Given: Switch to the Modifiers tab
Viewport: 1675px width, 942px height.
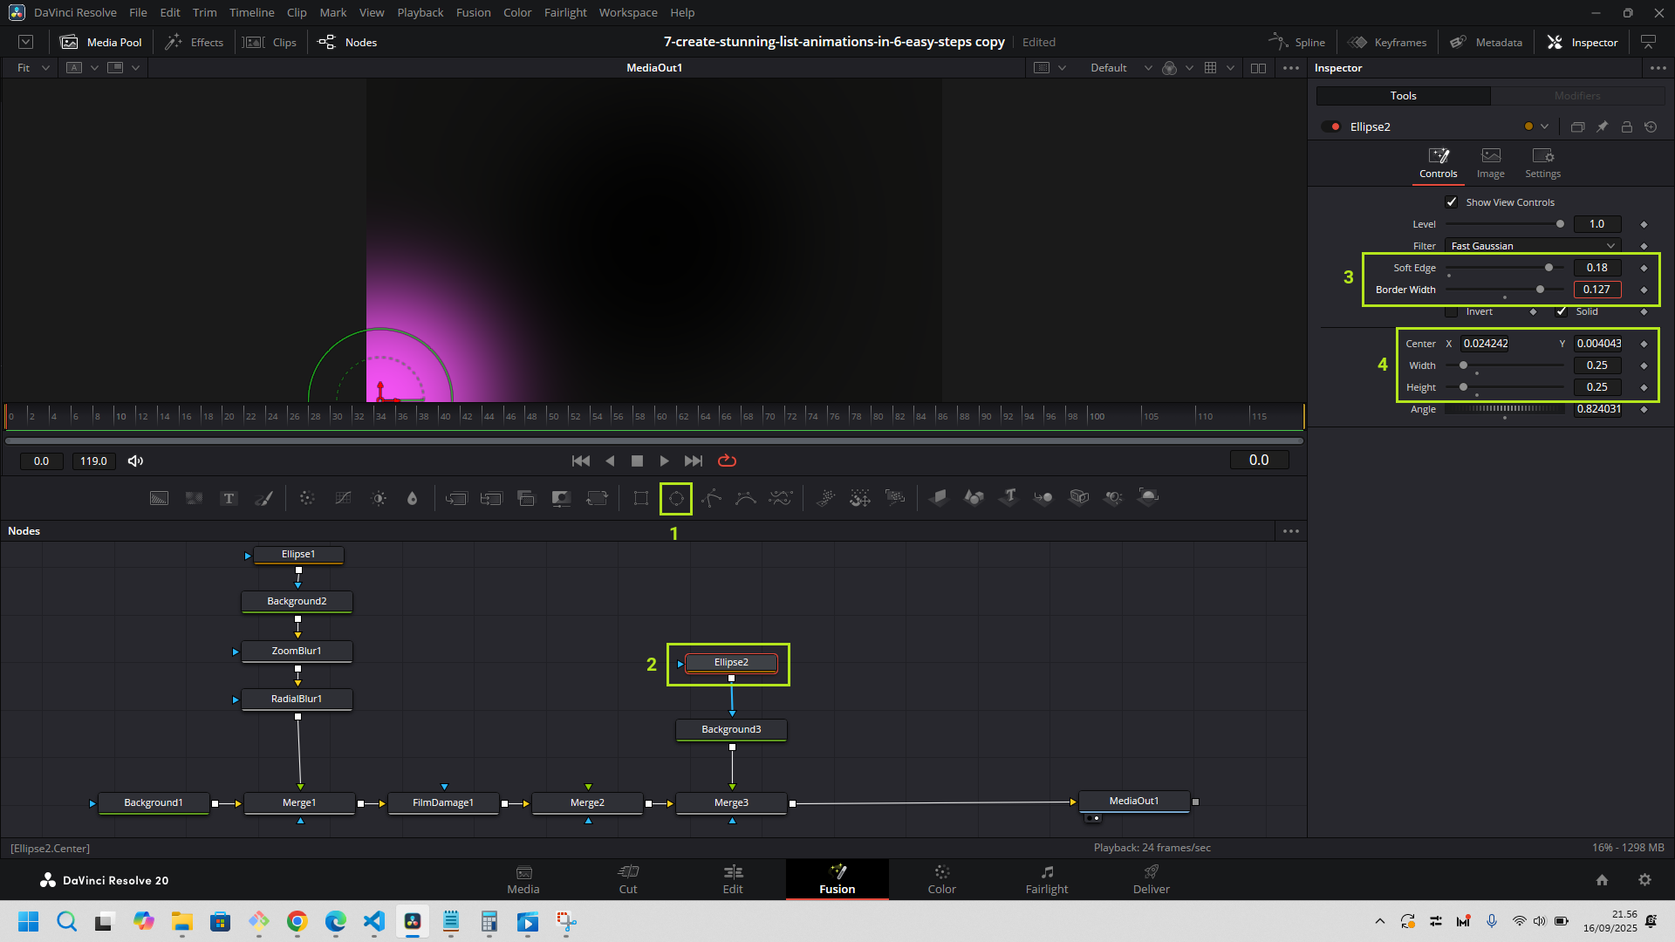Looking at the screenshot, I should tap(1576, 96).
